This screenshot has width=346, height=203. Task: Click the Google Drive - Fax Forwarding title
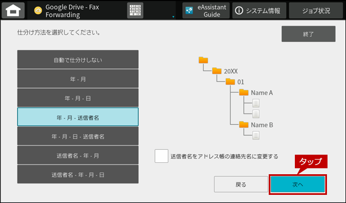click(72, 11)
